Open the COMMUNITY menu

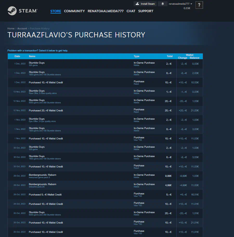point(74,11)
